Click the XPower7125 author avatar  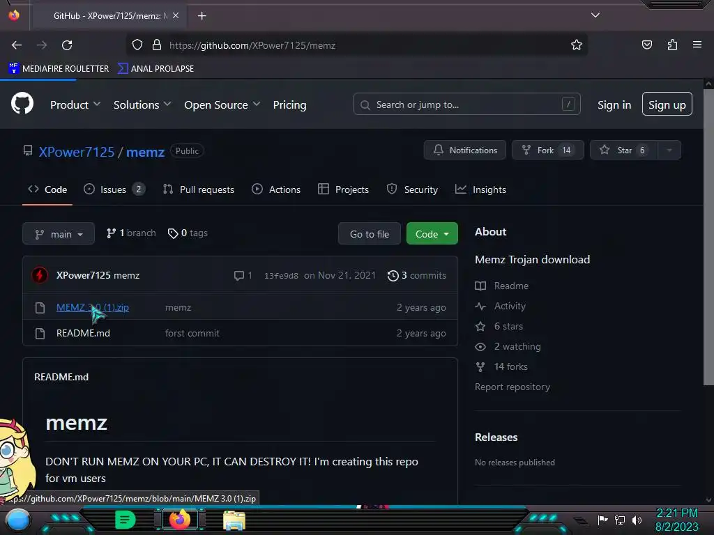pos(40,275)
